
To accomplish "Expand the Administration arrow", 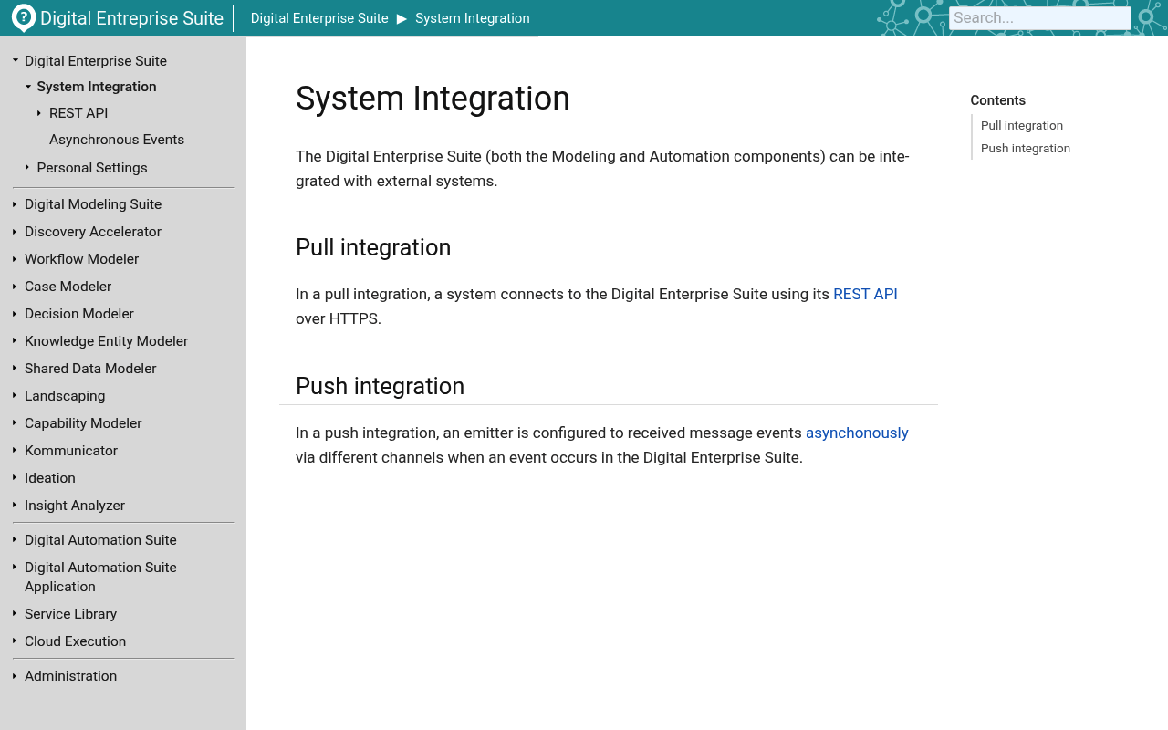I will click(15, 676).
